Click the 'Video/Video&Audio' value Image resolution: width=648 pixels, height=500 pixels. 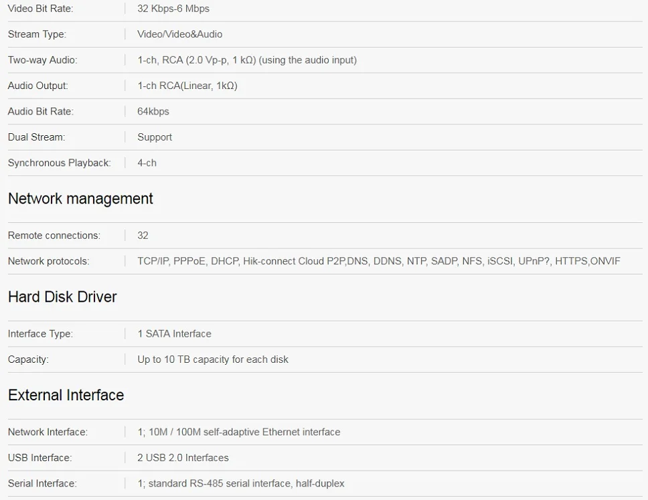tap(180, 34)
